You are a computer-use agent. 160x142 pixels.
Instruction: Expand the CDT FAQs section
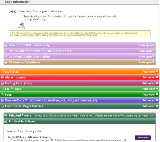tap(2, 89)
